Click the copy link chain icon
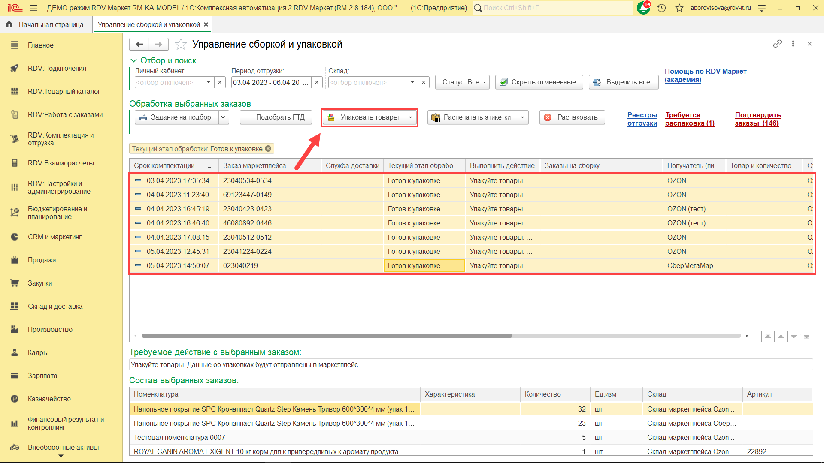 (777, 44)
